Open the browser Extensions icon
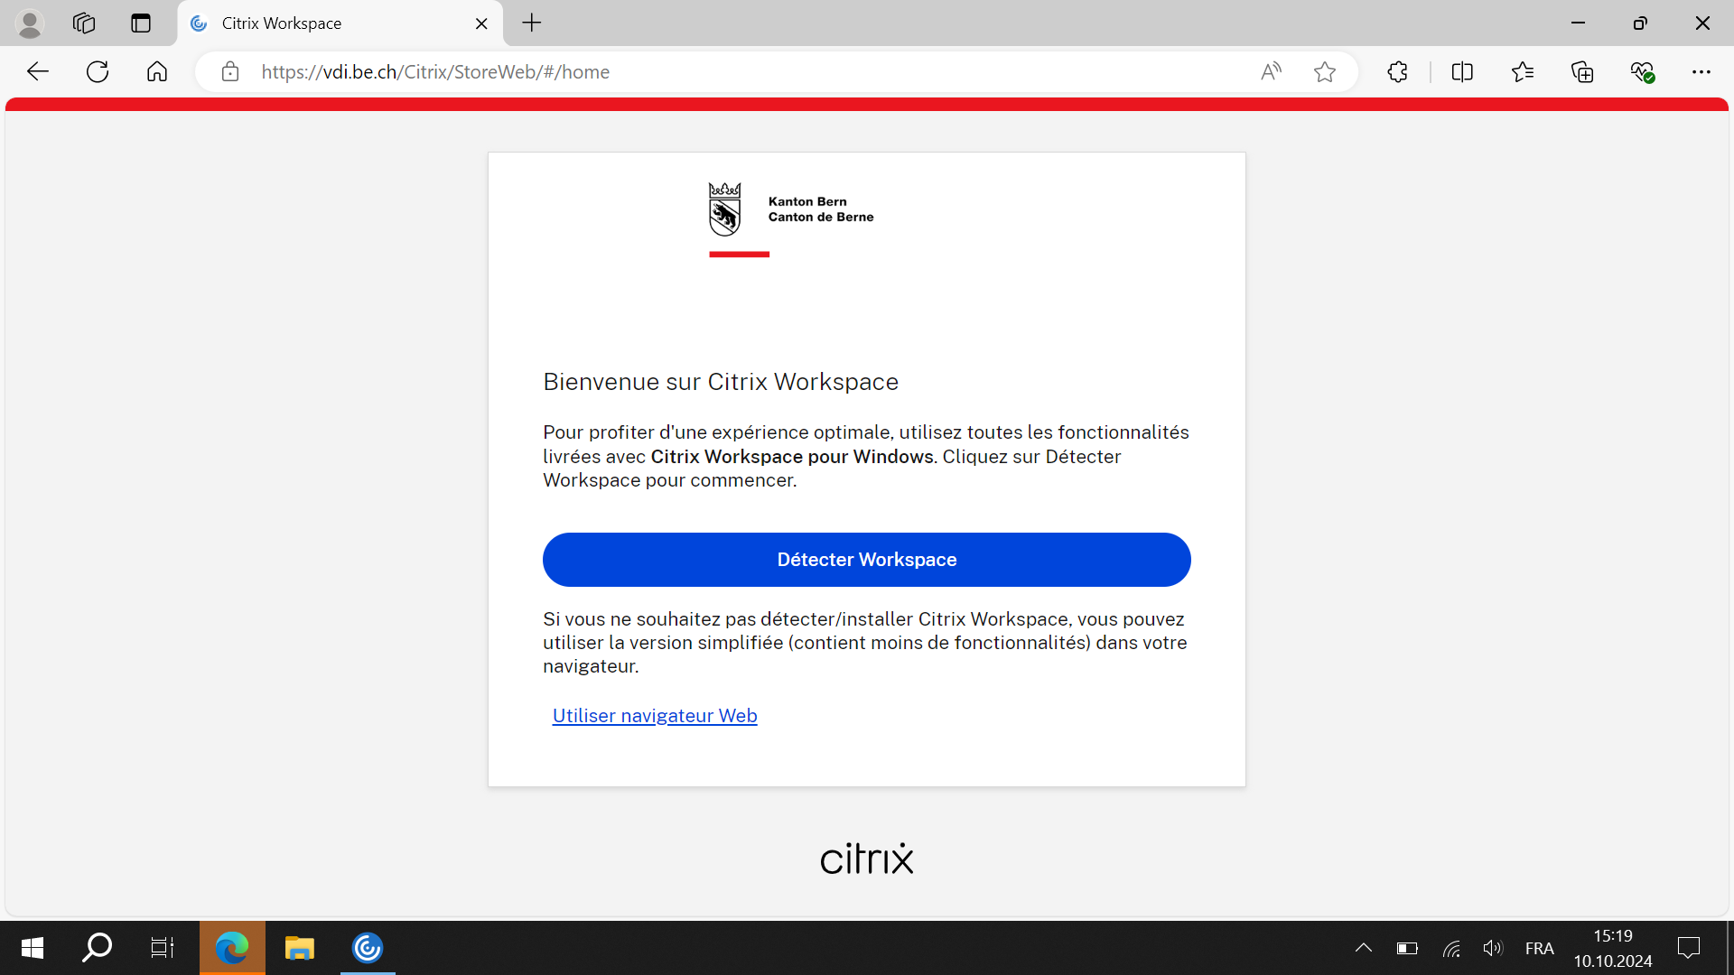This screenshot has width=1734, height=975. pos(1397,72)
